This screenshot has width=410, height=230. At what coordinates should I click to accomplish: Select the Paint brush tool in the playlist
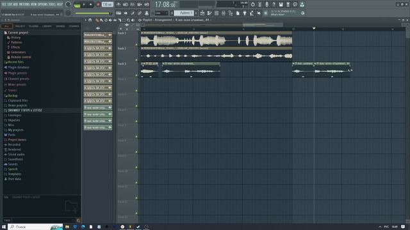[x=101, y=20]
